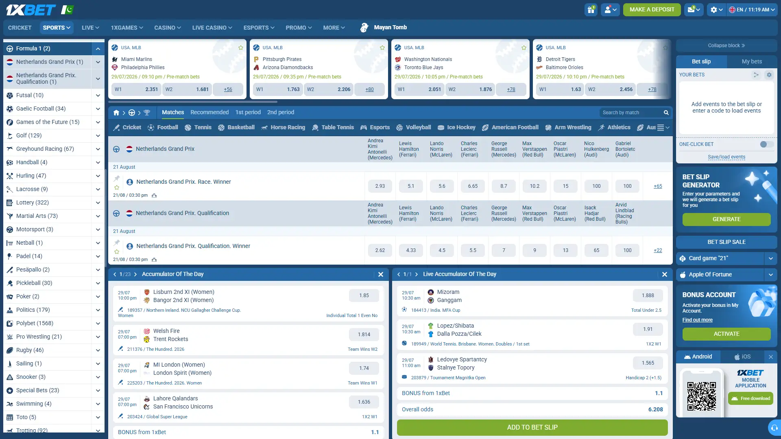
Task: Click the trophy icon in breadcrumb
Action: [x=147, y=113]
